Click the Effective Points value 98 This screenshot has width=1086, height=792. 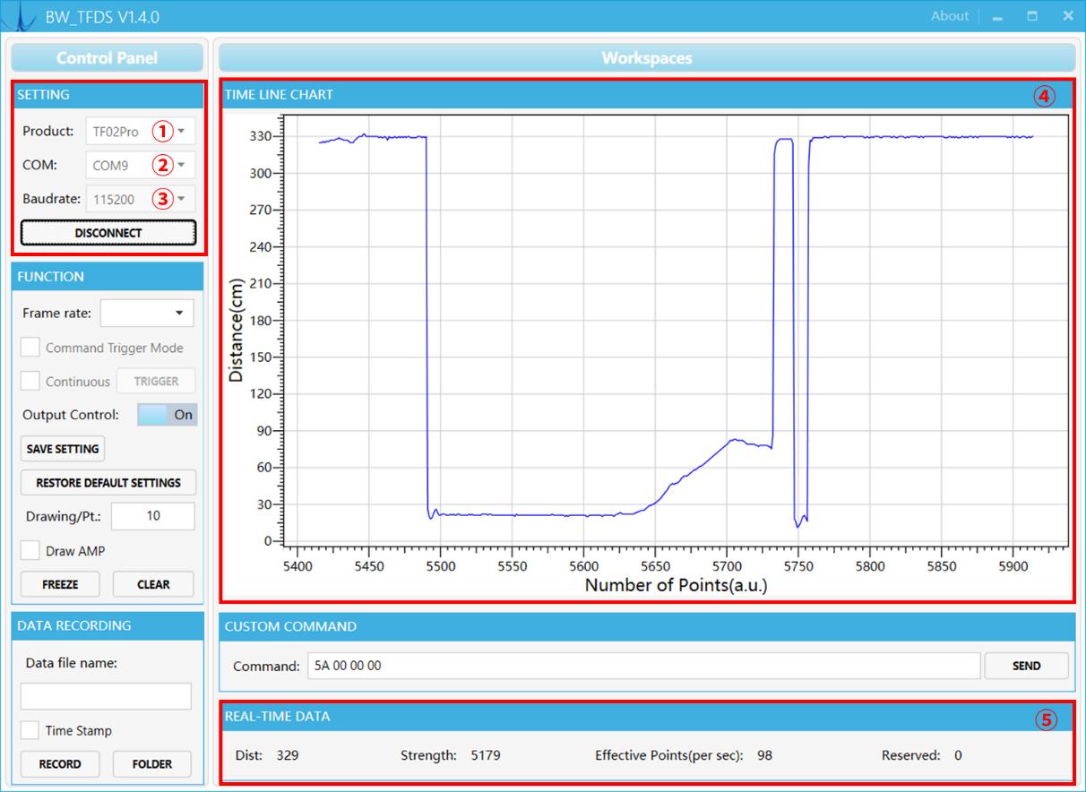(764, 755)
